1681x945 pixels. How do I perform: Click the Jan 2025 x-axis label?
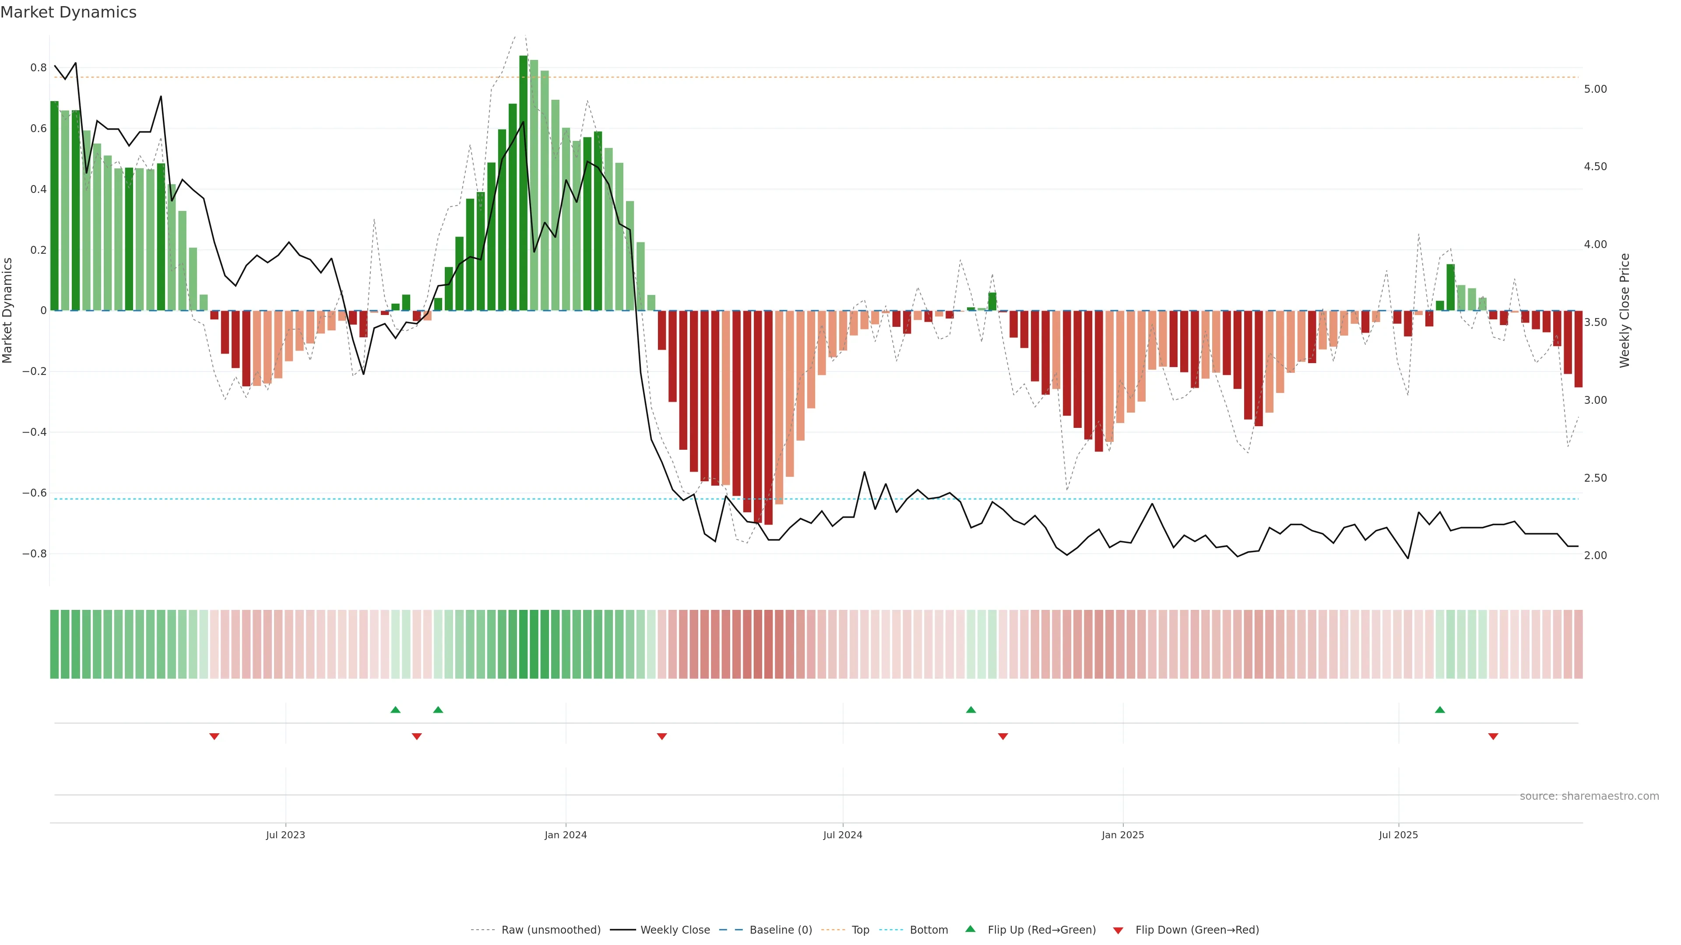[x=1122, y=835]
